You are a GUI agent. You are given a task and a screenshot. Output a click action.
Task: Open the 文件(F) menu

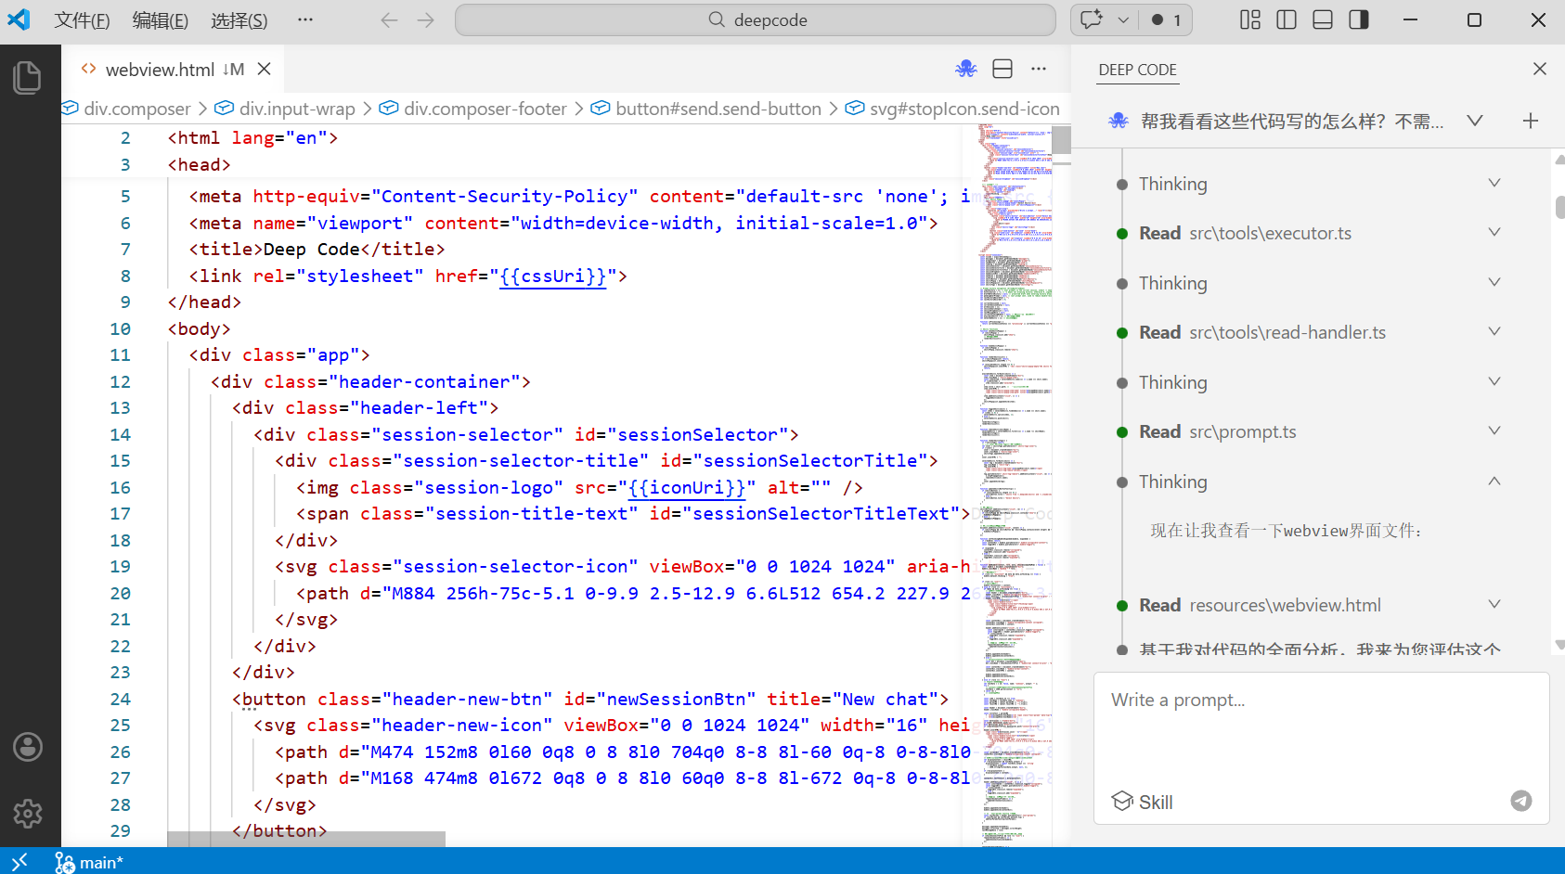(82, 20)
